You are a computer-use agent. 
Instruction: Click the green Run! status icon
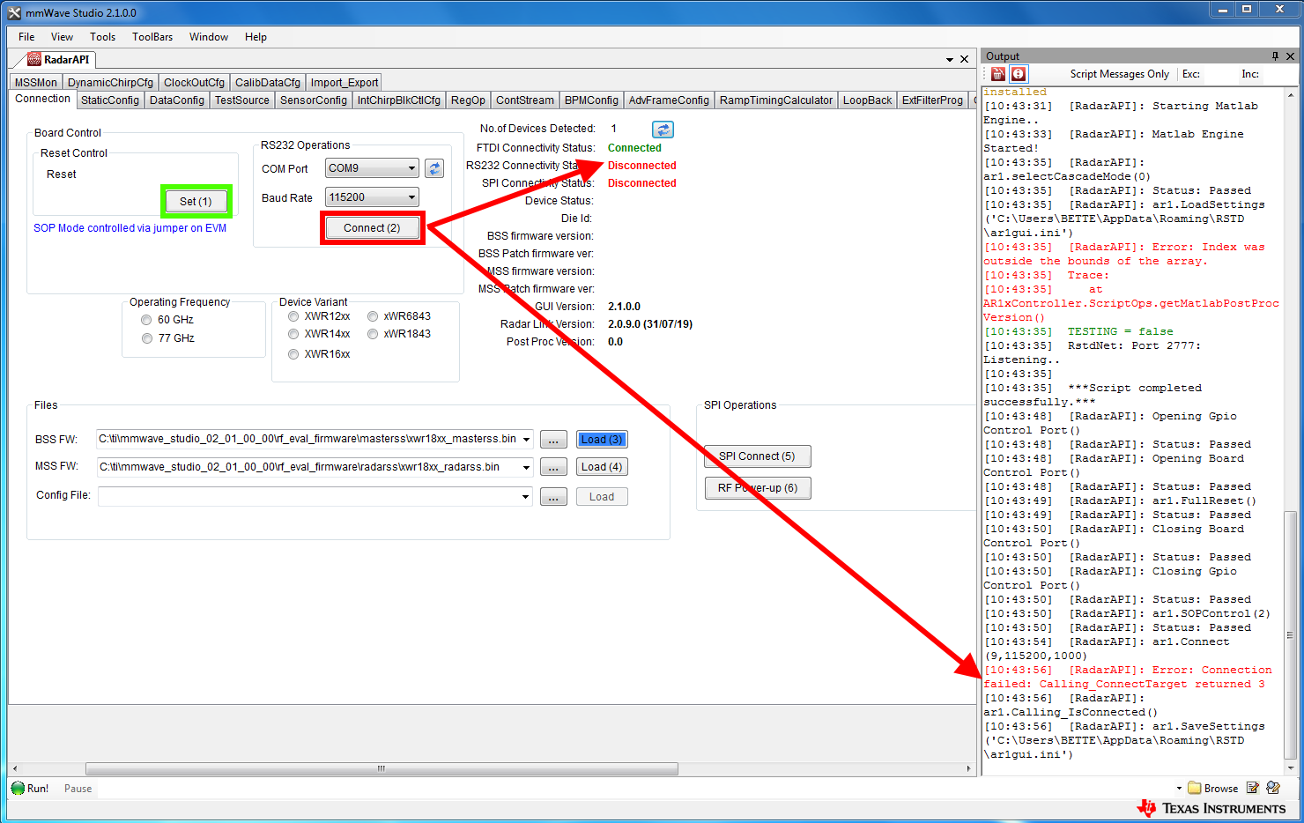coord(18,788)
